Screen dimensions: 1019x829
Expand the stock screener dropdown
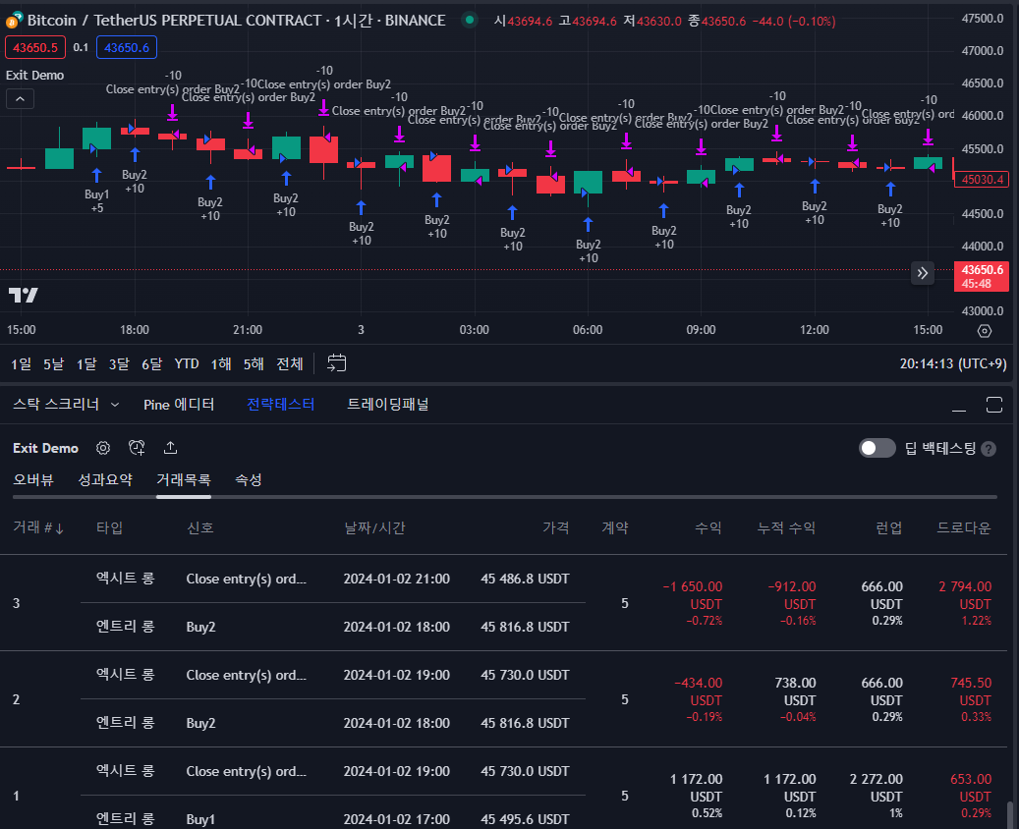pyautogui.click(x=114, y=405)
